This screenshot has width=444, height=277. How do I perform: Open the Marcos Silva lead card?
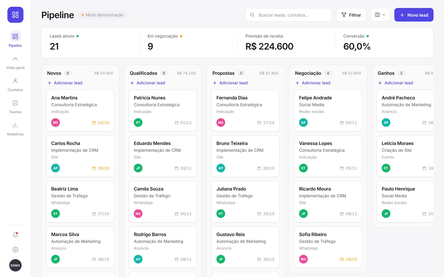[80, 247]
